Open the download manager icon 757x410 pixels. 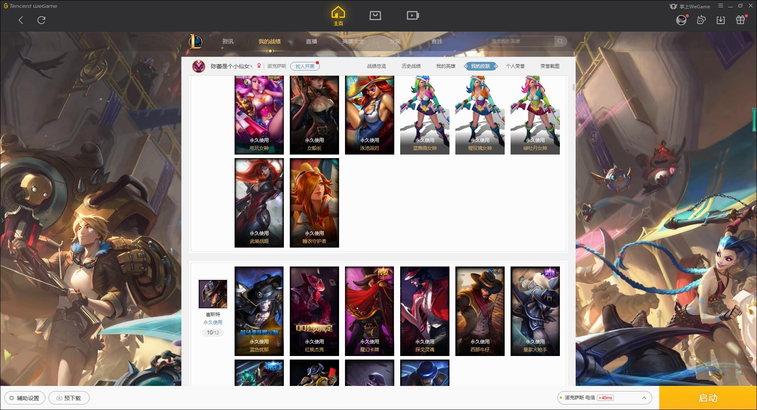click(721, 20)
